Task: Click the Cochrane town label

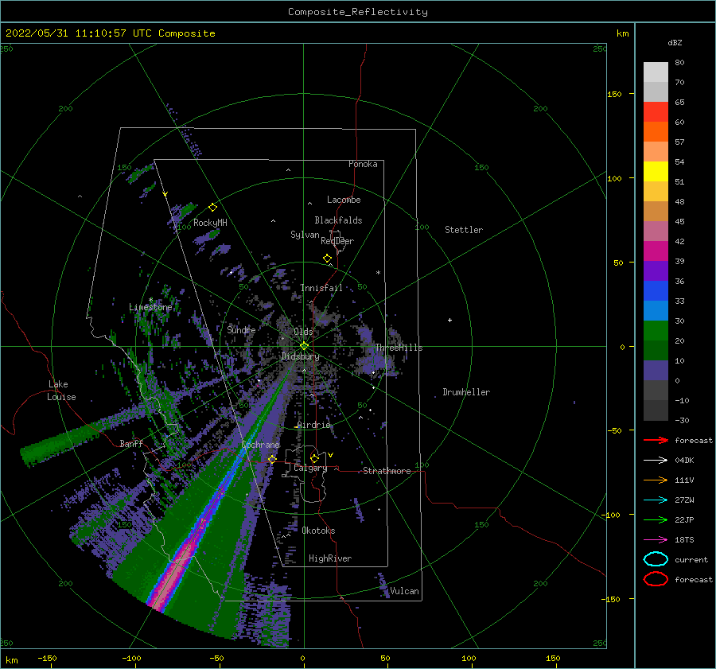Action: click(260, 445)
